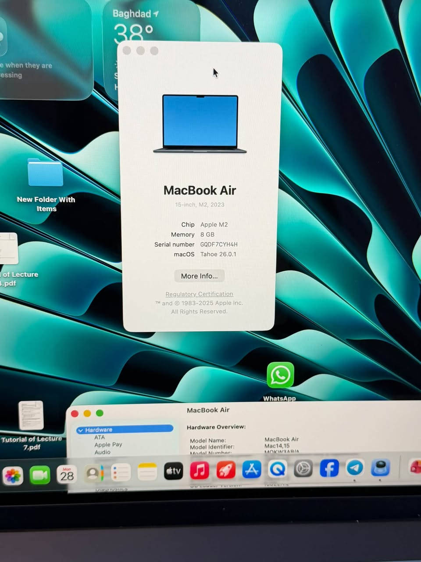The width and height of the screenshot is (421, 562).
Task: Open Telegram from the Dock
Action: [355, 468]
